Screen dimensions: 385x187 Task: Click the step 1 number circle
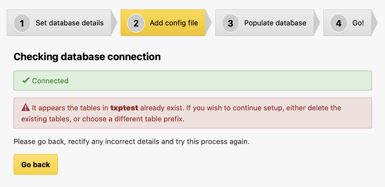(22, 23)
